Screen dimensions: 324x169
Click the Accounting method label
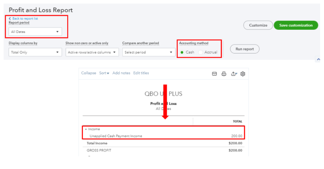193,43
